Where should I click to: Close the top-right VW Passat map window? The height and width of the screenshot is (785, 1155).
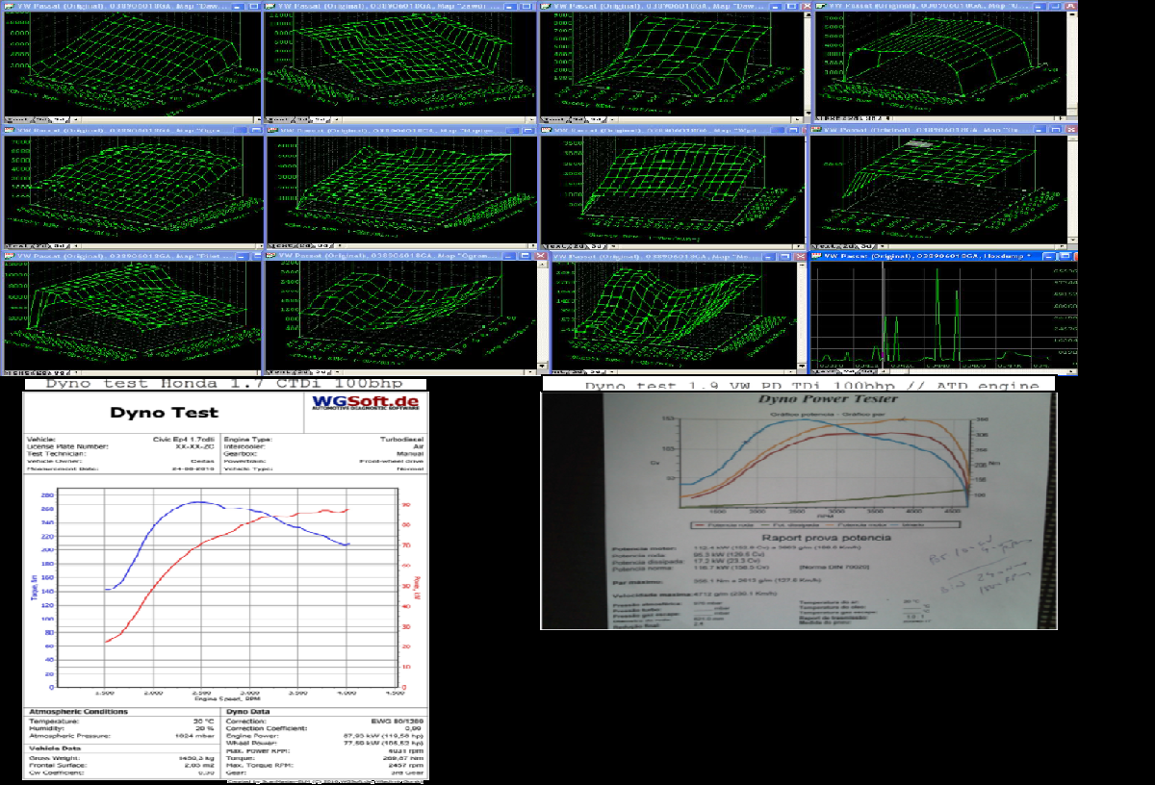pos(1069,7)
